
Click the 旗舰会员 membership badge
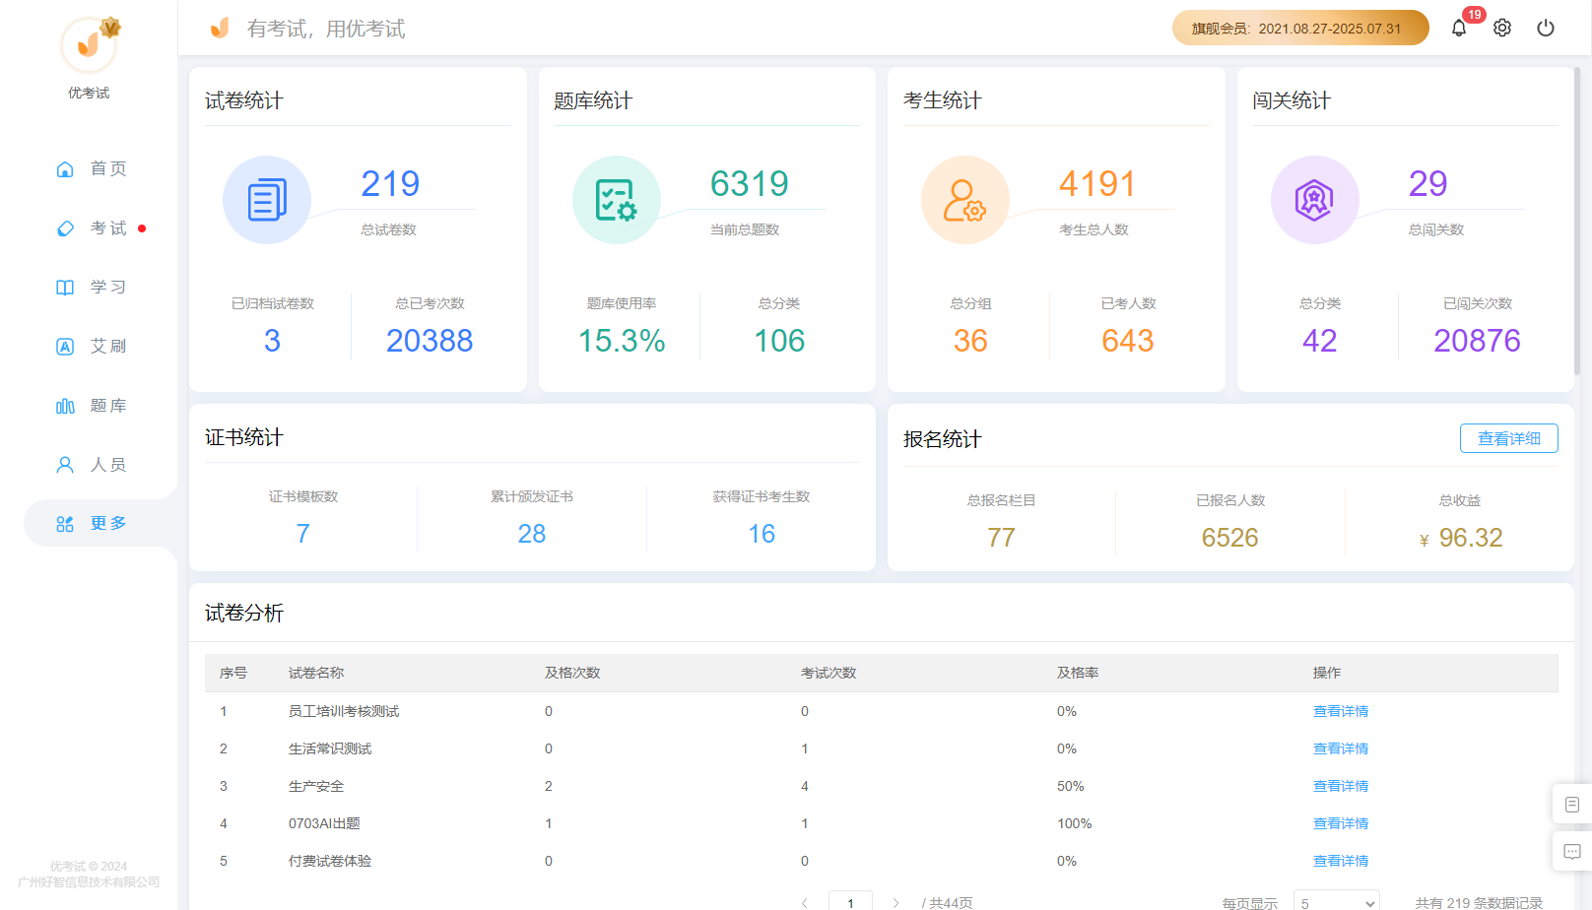coord(1300,28)
